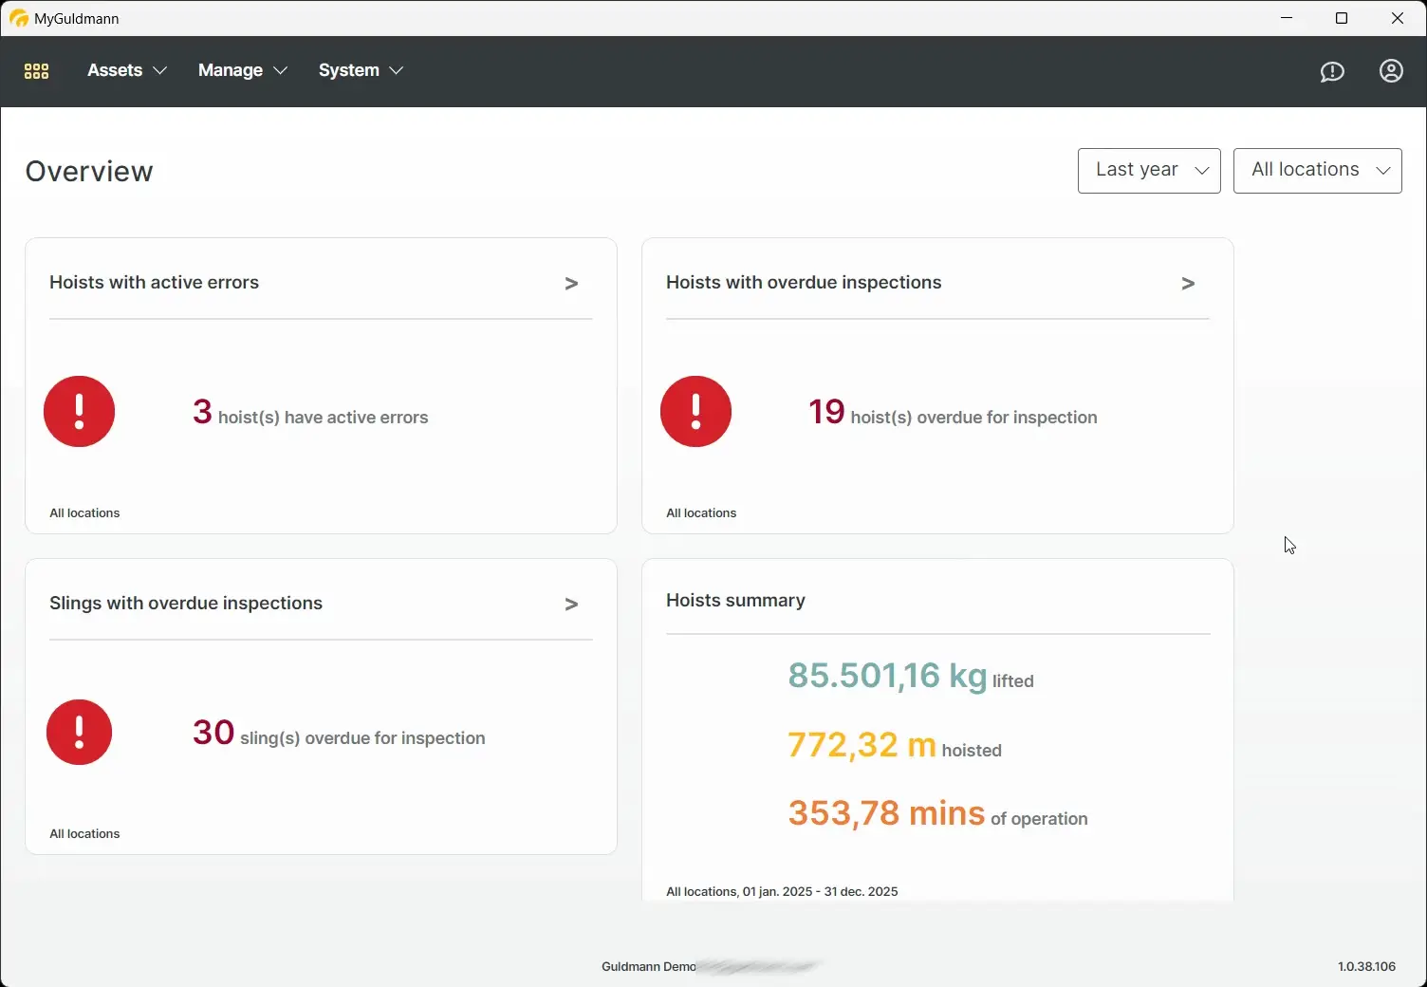
Task: Open the Manage menu
Action: [230, 70]
